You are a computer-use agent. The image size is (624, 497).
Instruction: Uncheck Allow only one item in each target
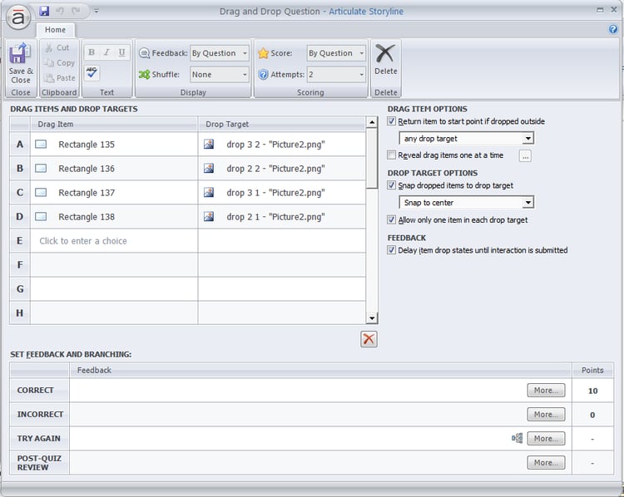pos(392,220)
